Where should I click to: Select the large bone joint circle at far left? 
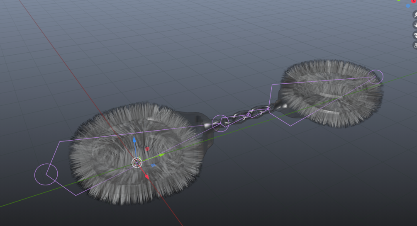tap(46, 174)
